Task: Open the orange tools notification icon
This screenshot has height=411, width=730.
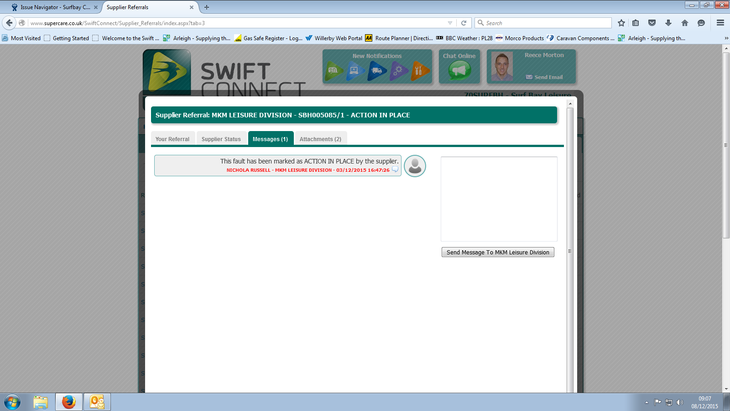Action: (420, 71)
